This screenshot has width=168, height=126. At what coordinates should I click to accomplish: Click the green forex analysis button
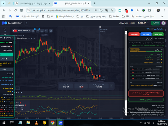[x=158, y=34]
